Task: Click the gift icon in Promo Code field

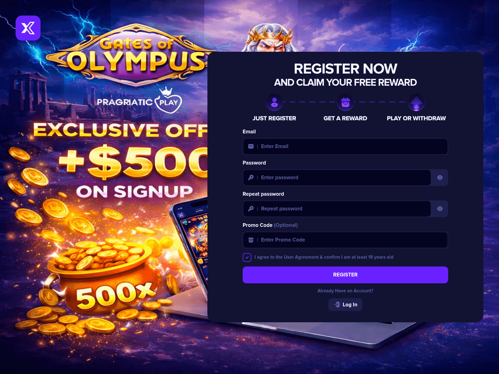Action: pos(251,240)
